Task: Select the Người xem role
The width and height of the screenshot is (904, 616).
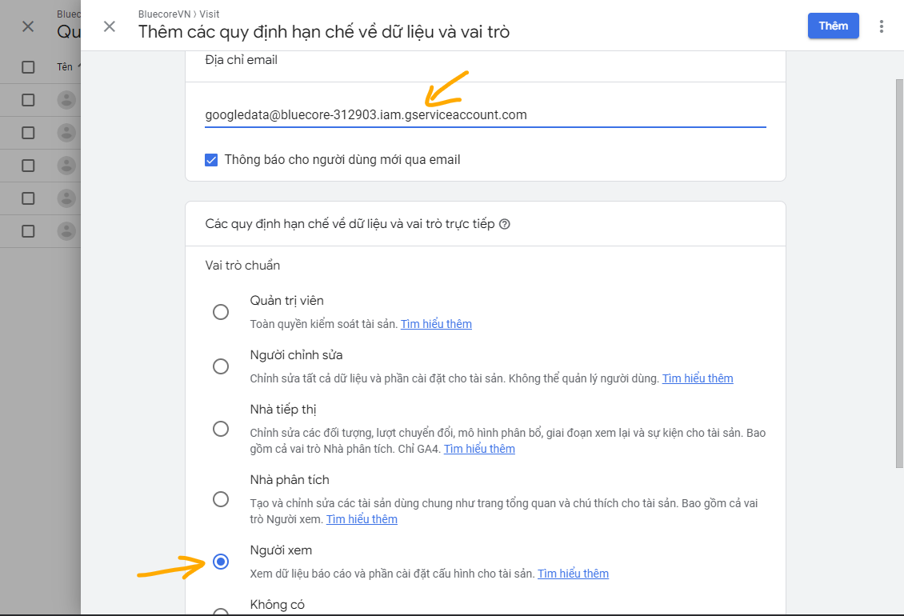Action: 221,562
